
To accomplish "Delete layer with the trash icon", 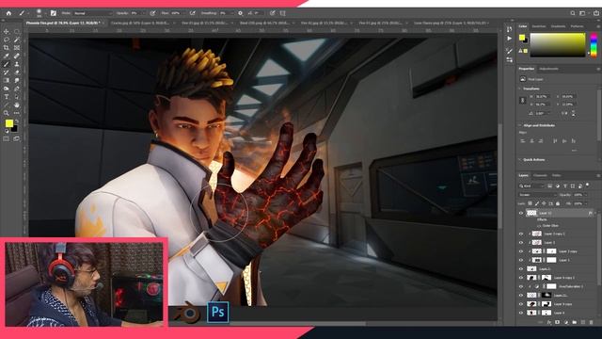I will [592, 322].
